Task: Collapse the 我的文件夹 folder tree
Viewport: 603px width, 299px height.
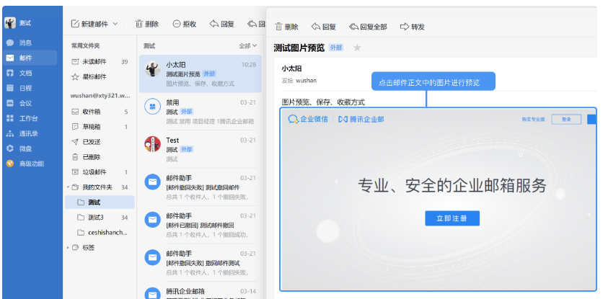Action: pyautogui.click(x=69, y=187)
